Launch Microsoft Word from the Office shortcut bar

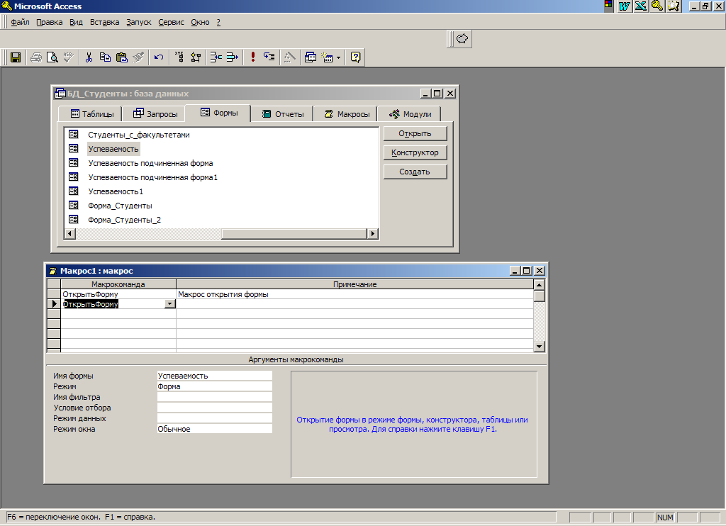[625, 6]
